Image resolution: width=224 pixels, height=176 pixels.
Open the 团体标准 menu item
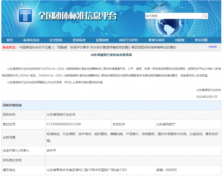(x=79, y=40)
